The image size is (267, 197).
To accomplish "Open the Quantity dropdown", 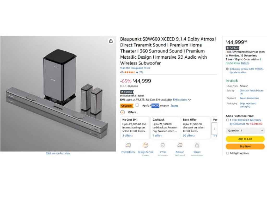I will point(245,131).
